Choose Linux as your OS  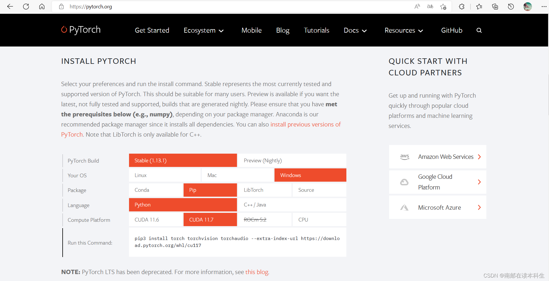pyautogui.click(x=165, y=175)
